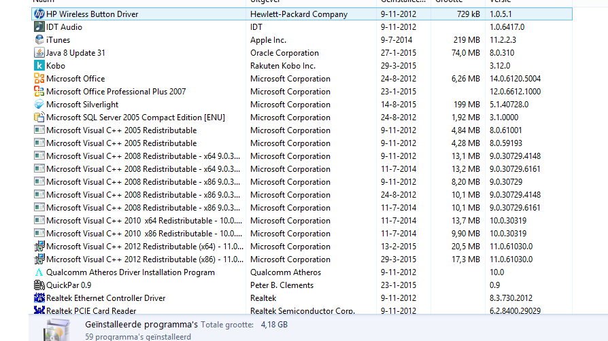608x341 pixels.
Task: Select the Kobo entry
Action: [302, 65]
